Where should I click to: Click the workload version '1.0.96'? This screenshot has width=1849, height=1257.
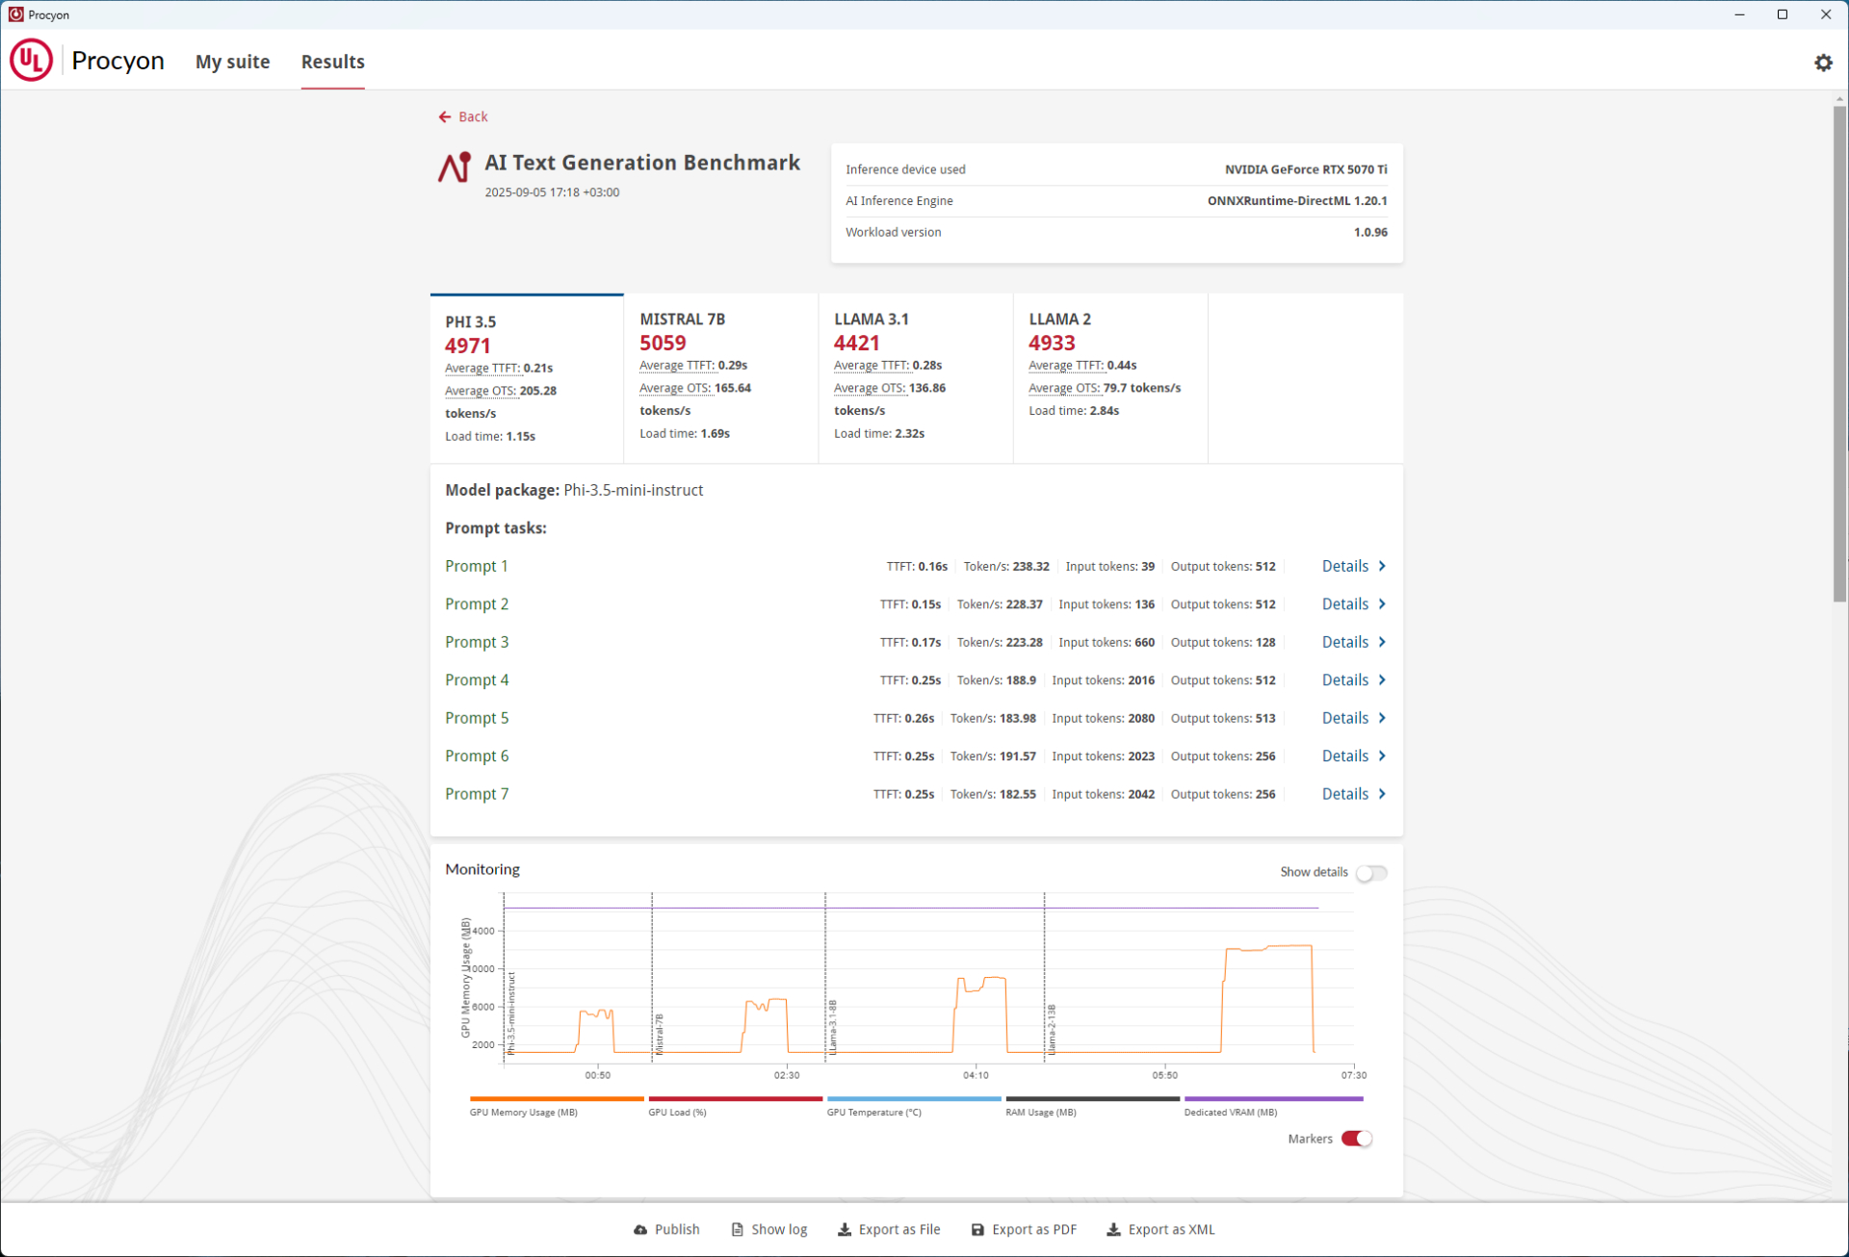pyautogui.click(x=1370, y=232)
